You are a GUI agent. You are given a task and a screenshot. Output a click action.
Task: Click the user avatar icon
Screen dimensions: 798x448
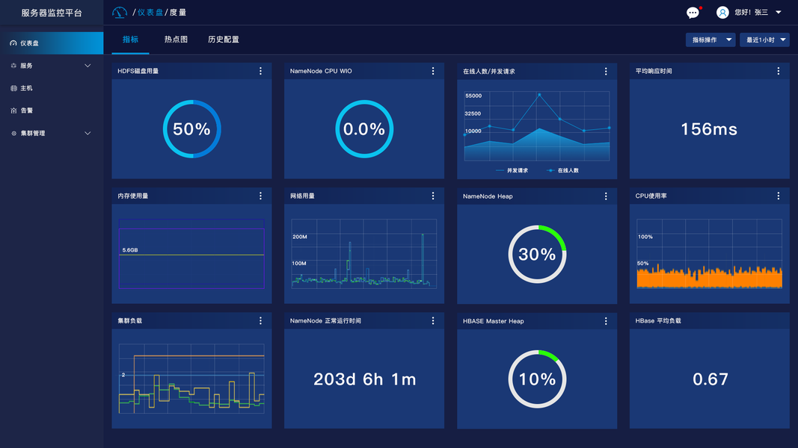[x=722, y=12]
